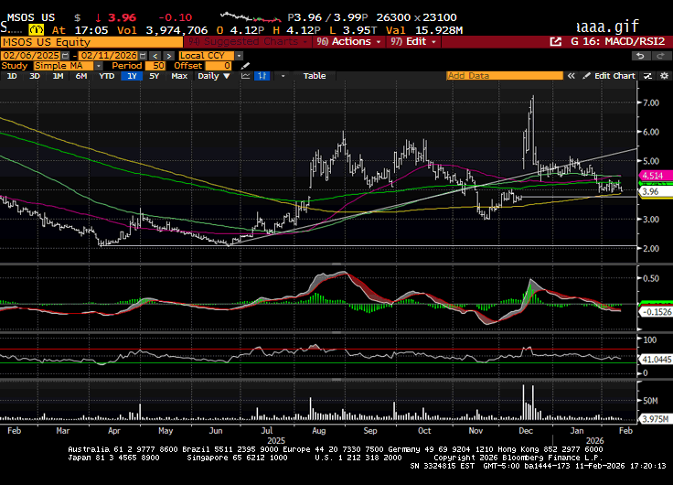
Task: Click the -0.1526 MACD value label
Action: [x=656, y=312]
